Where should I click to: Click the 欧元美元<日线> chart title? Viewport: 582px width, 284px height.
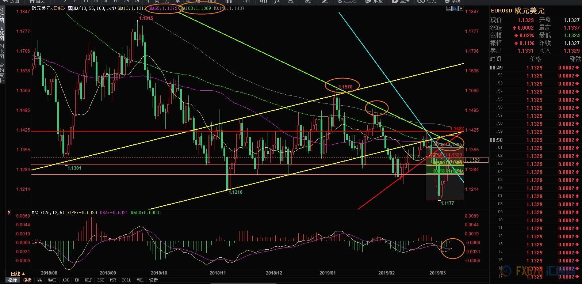click(x=49, y=8)
